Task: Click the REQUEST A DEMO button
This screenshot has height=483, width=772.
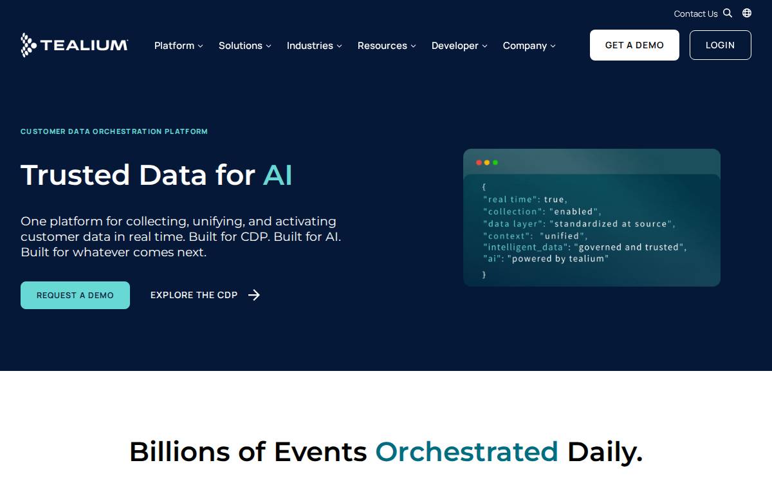Action: point(75,295)
